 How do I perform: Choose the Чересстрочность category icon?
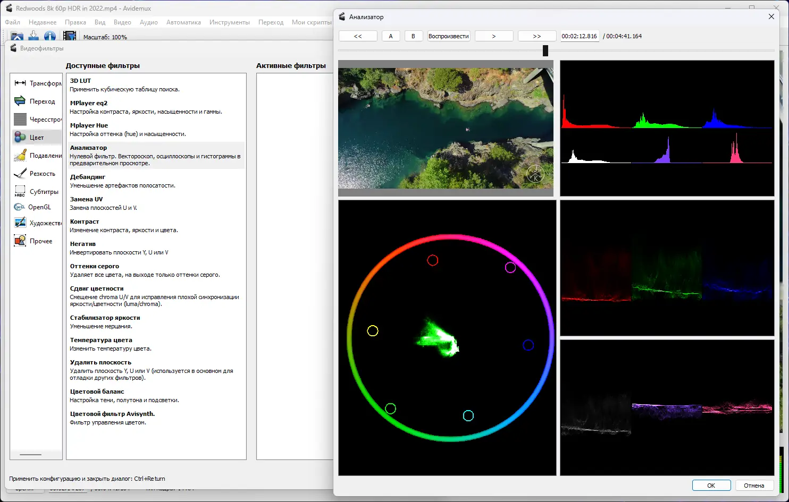20,120
